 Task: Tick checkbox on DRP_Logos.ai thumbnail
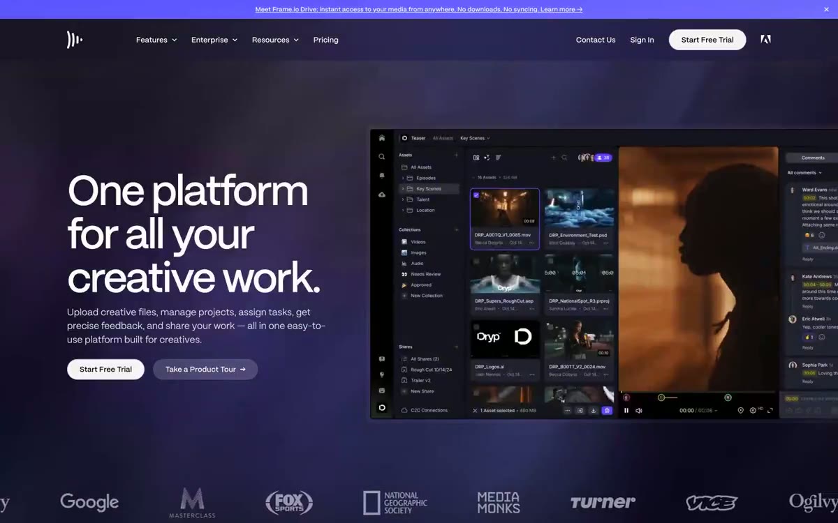[x=476, y=326]
